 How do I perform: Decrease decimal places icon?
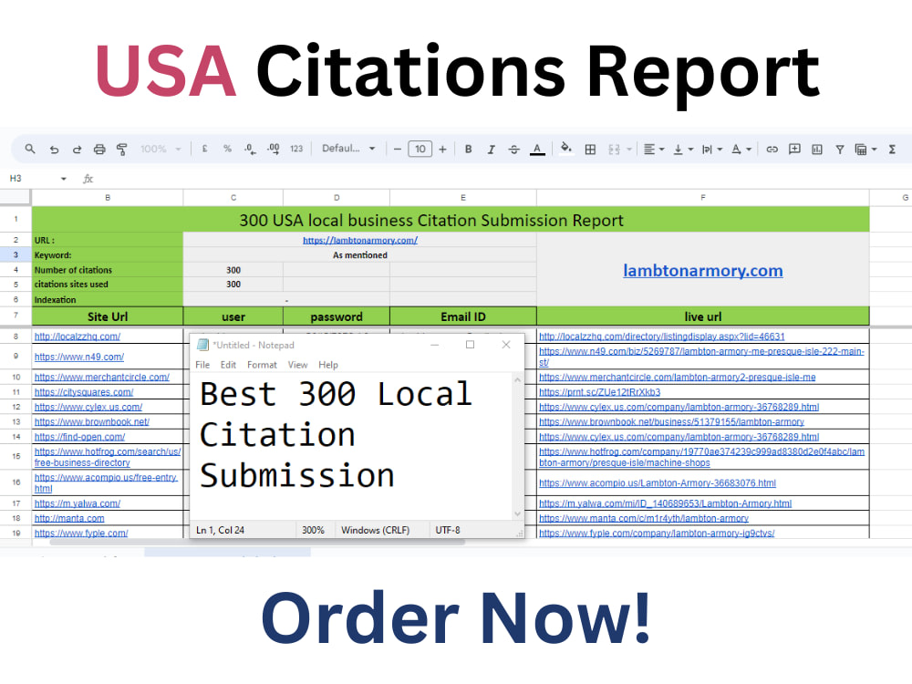coord(250,149)
